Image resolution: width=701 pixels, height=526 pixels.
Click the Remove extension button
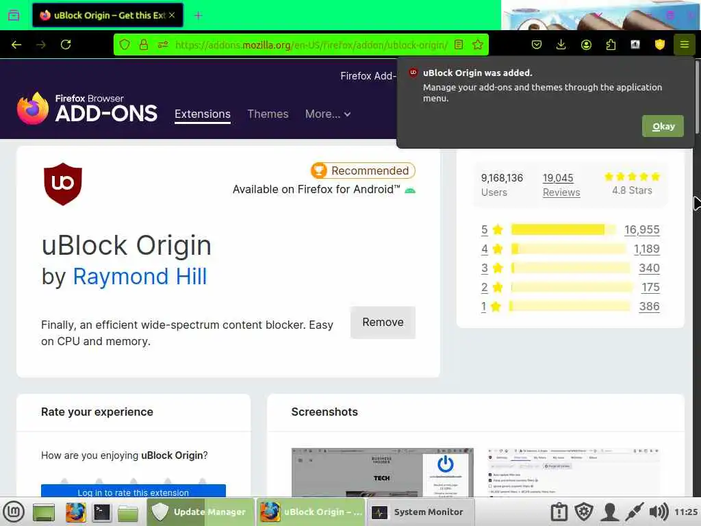click(x=383, y=322)
